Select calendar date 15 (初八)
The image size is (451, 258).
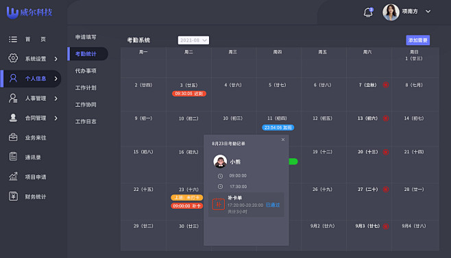tap(143, 152)
